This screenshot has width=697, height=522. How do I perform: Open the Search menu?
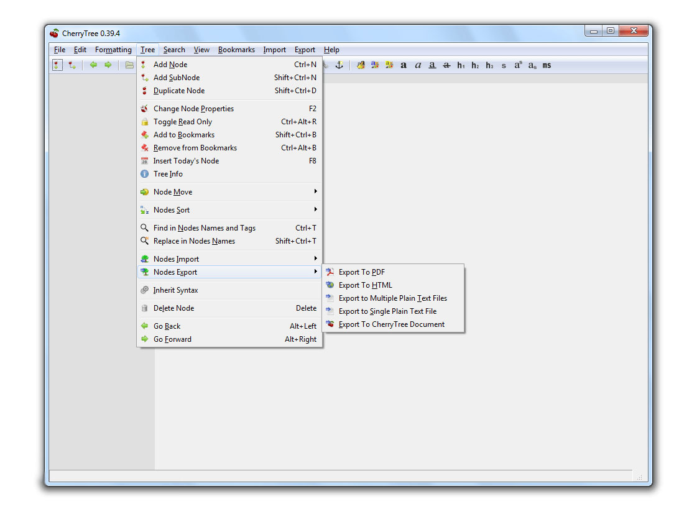(x=174, y=50)
